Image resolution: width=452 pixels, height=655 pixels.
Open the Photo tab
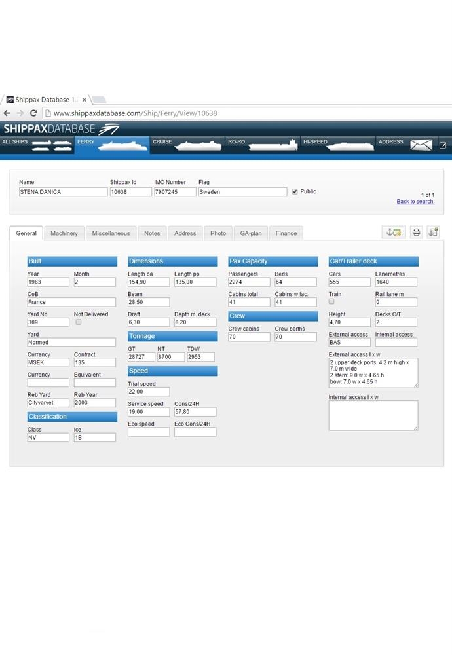click(218, 233)
